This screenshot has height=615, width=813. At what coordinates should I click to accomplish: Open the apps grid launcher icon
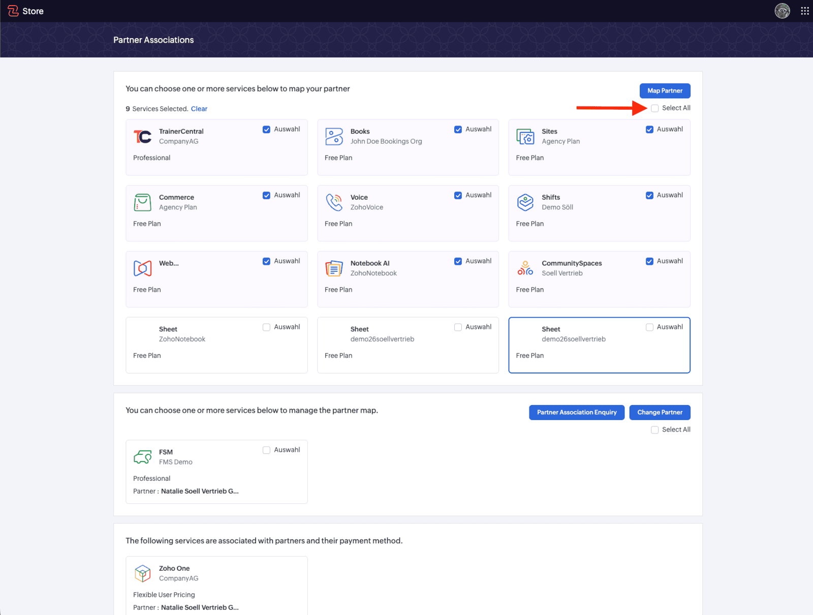(x=805, y=11)
